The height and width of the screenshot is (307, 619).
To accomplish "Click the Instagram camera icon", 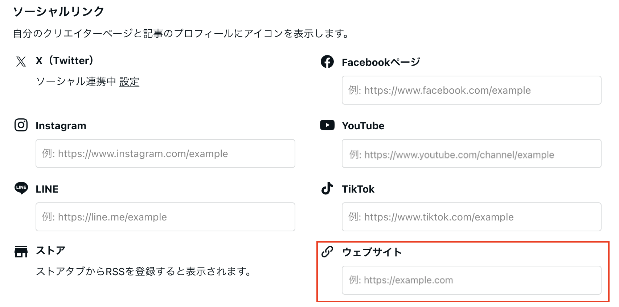I will click(x=21, y=125).
